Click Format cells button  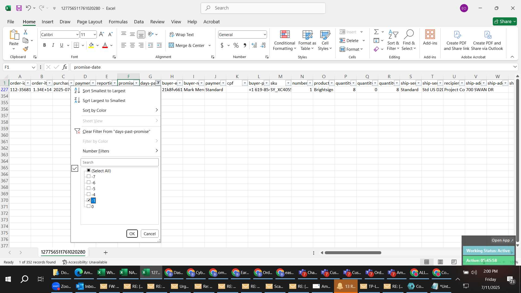[x=351, y=49]
